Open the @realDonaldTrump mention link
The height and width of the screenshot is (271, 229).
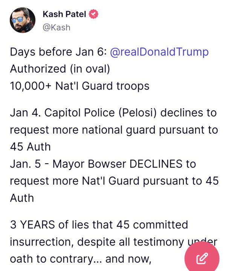click(159, 52)
